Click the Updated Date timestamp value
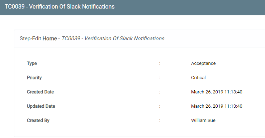The height and width of the screenshot is (138, 265). tap(217, 106)
